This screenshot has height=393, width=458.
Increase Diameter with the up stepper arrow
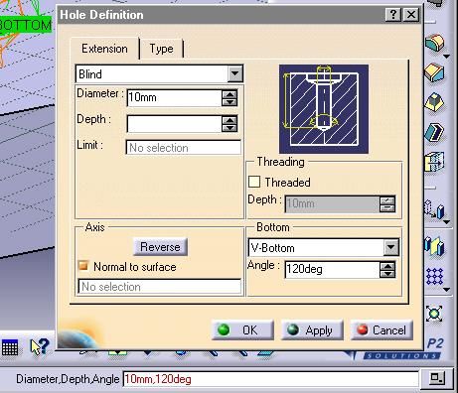(x=229, y=94)
